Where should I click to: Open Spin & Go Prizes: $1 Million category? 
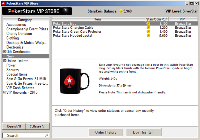pyautogui.click(x=27, y=79)
